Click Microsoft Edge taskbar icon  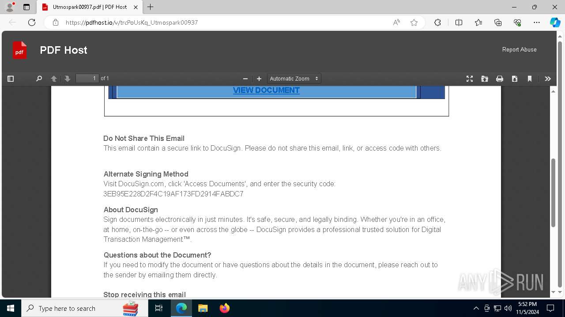click(x=181, y=308)
